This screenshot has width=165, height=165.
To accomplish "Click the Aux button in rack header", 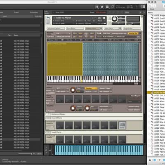I will 127,12.
